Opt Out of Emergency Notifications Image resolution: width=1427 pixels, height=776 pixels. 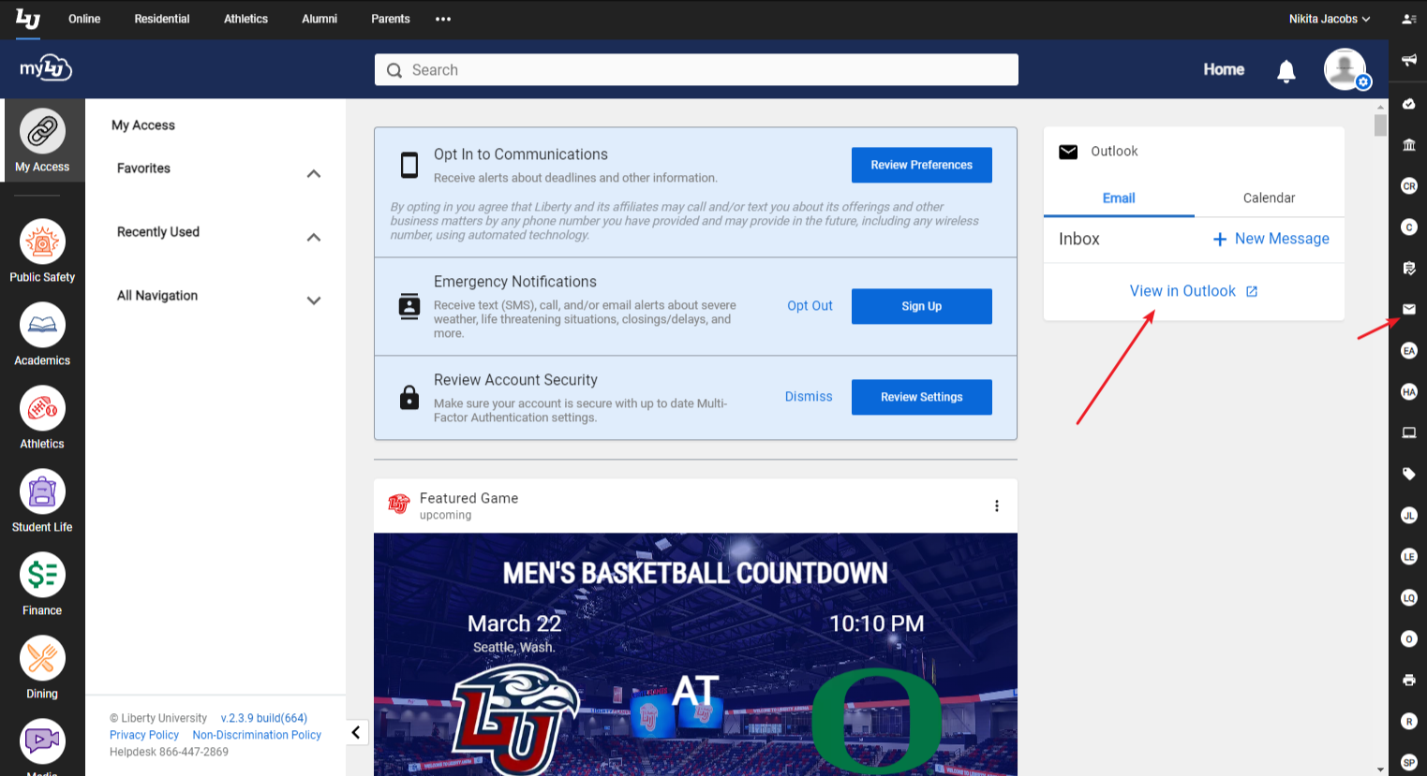click(x=810, y=306)
